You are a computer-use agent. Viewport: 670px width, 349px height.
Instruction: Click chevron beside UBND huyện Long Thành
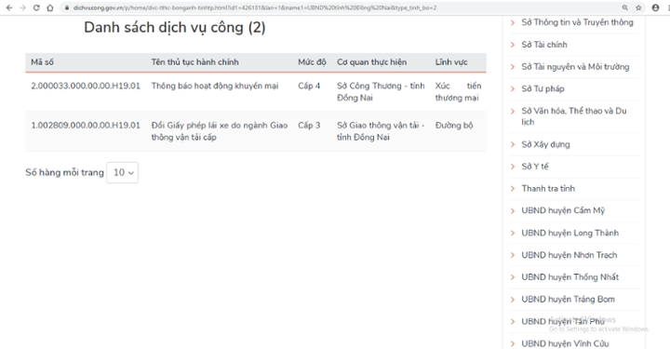tap(513, 234)
